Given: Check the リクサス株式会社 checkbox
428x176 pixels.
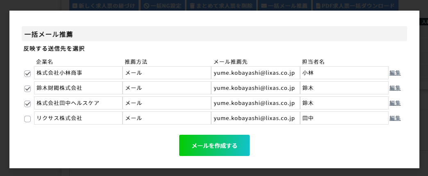Looking at the screenshot, I should pos(27,119).
